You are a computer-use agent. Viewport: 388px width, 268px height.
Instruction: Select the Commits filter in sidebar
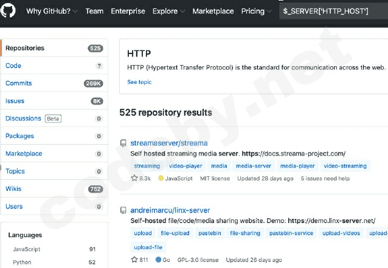click(x=19, y=83)
